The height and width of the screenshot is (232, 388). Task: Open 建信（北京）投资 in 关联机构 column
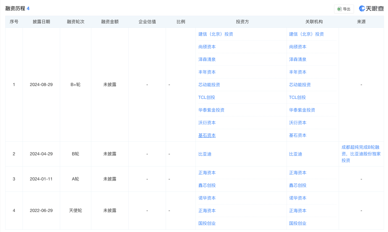[307, 34]
